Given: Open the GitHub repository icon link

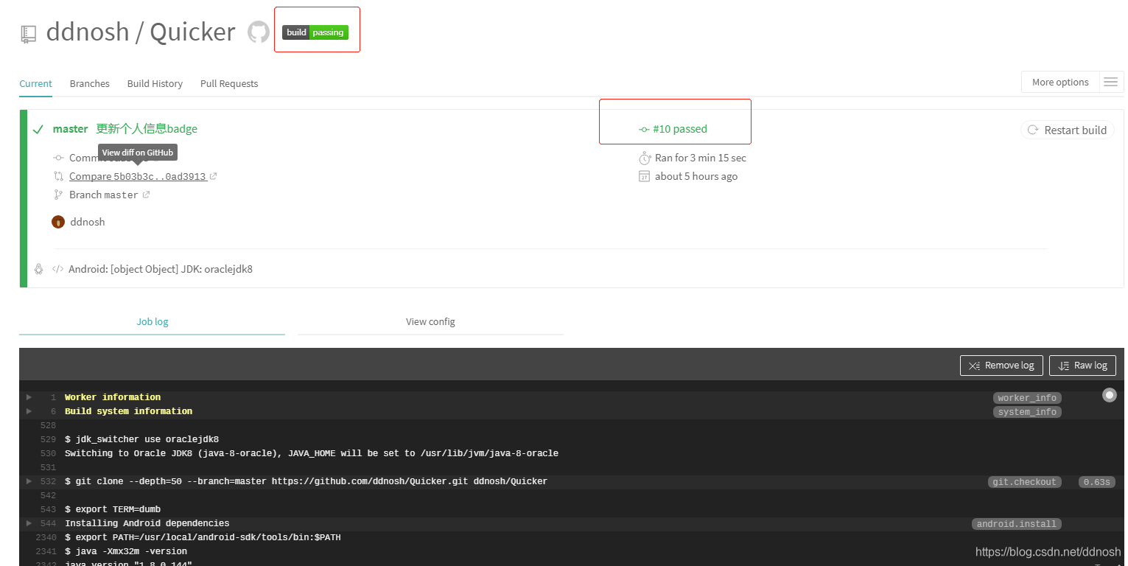Looking at the screenshot, I should pyautogui.click(x=258, y=32).
